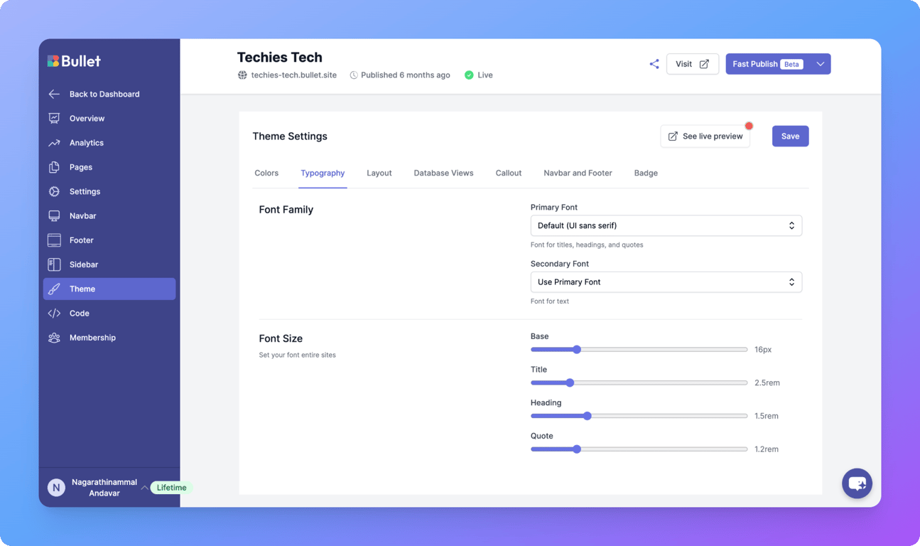Screen dimensions: 920x546
Task: Switch to the Colors tab
Action: point(266,173)
